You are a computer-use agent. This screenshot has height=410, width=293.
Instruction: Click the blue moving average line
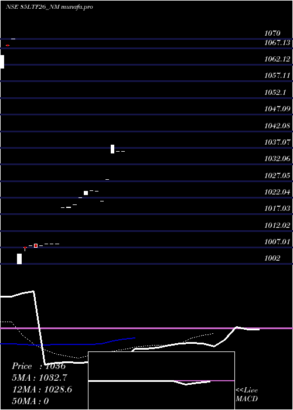click(x=68, y=343)
